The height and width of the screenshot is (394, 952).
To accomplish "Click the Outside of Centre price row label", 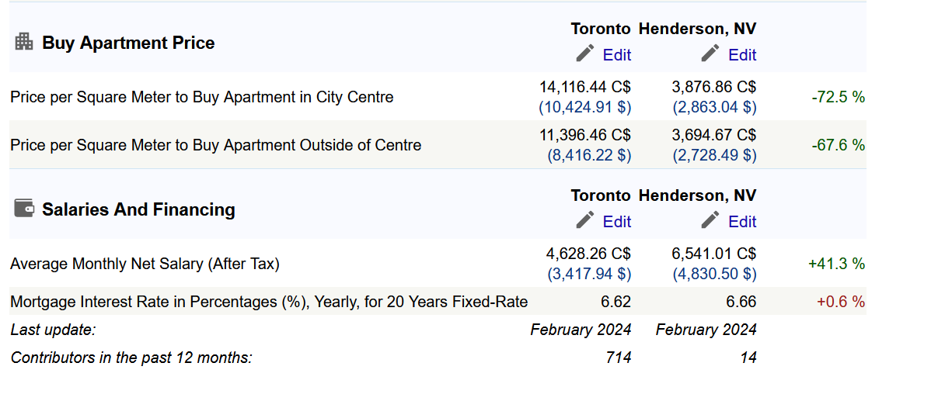I will (x=216, y=145).
